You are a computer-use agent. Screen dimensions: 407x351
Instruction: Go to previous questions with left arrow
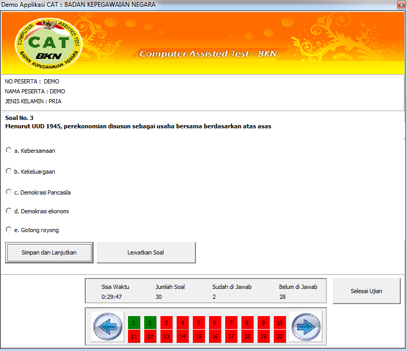pos(108,326)
